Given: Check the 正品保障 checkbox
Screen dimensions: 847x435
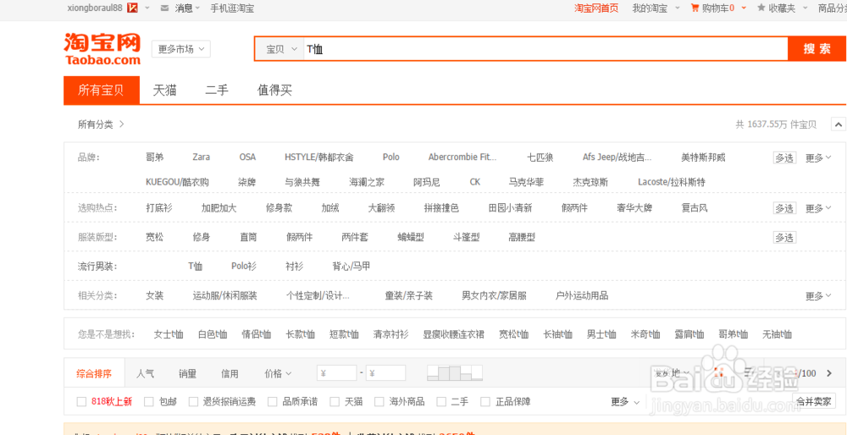Looking at the screenshot, I should pos(485,401).
